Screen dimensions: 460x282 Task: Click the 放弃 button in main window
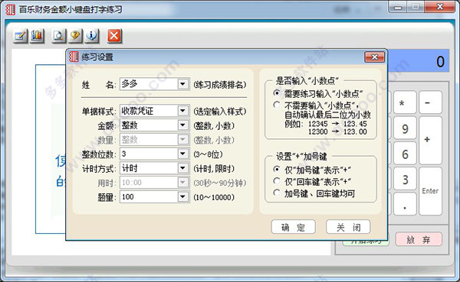tap(419, 239)
